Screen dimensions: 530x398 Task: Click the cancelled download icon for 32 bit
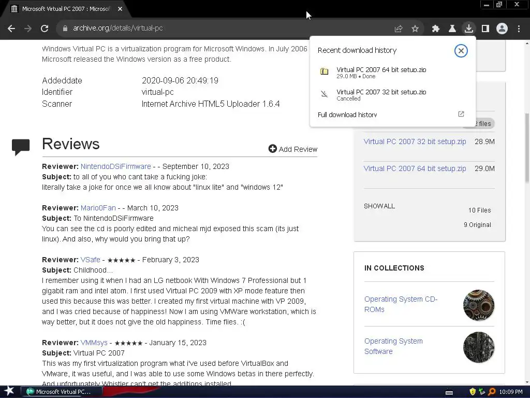[x=324, y=94]
